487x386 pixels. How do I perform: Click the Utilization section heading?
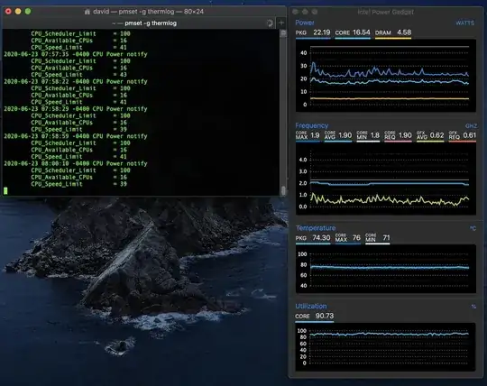pyautogui.click(x=311, y=307)
